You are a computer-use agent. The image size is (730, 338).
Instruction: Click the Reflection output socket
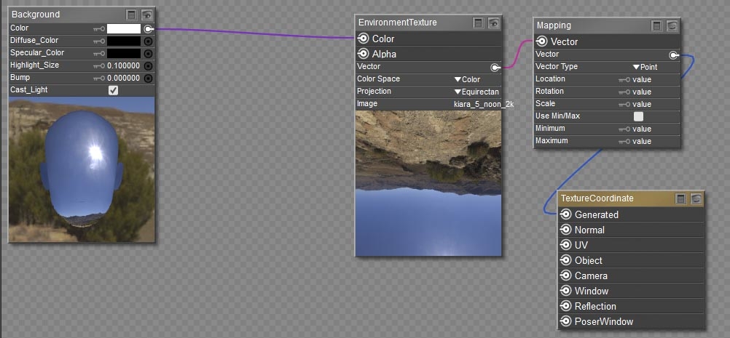pyautogui.click(x=565, y=307)
